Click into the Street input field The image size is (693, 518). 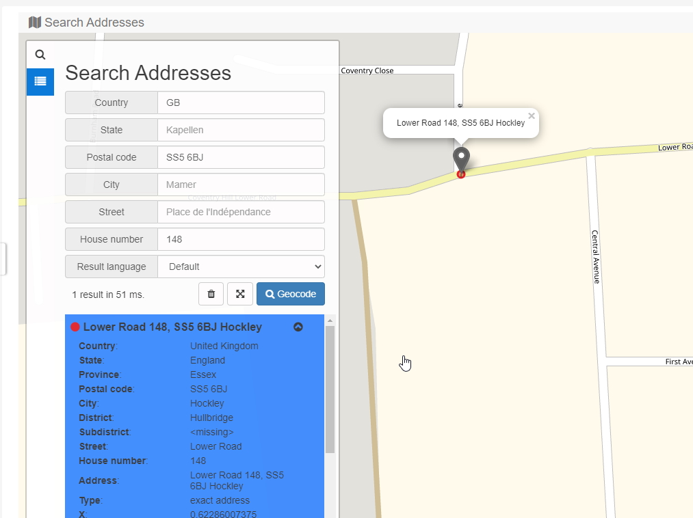coord(241,212)
